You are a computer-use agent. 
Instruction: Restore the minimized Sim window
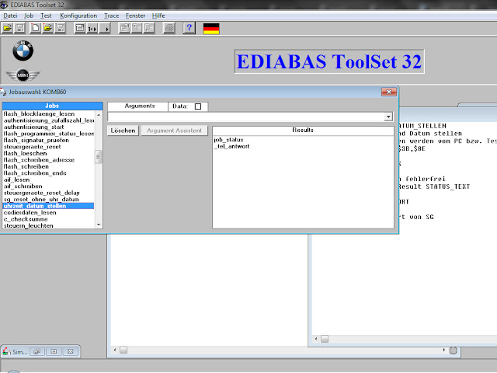pyautogui.click(x=37, y=351)
